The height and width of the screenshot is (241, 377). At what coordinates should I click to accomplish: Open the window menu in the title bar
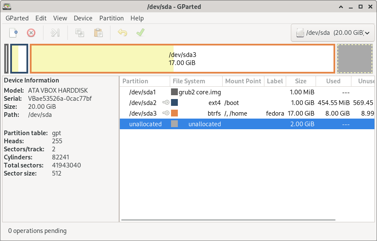[x=7, y=6]
